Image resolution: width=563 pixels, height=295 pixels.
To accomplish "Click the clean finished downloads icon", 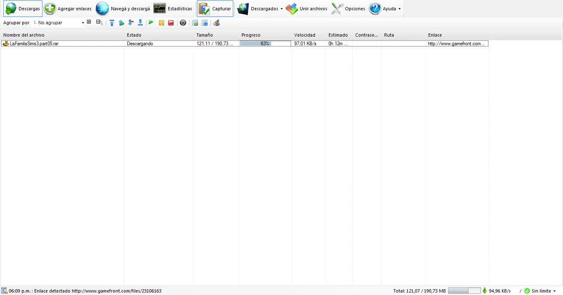I will tap(216, 23).
